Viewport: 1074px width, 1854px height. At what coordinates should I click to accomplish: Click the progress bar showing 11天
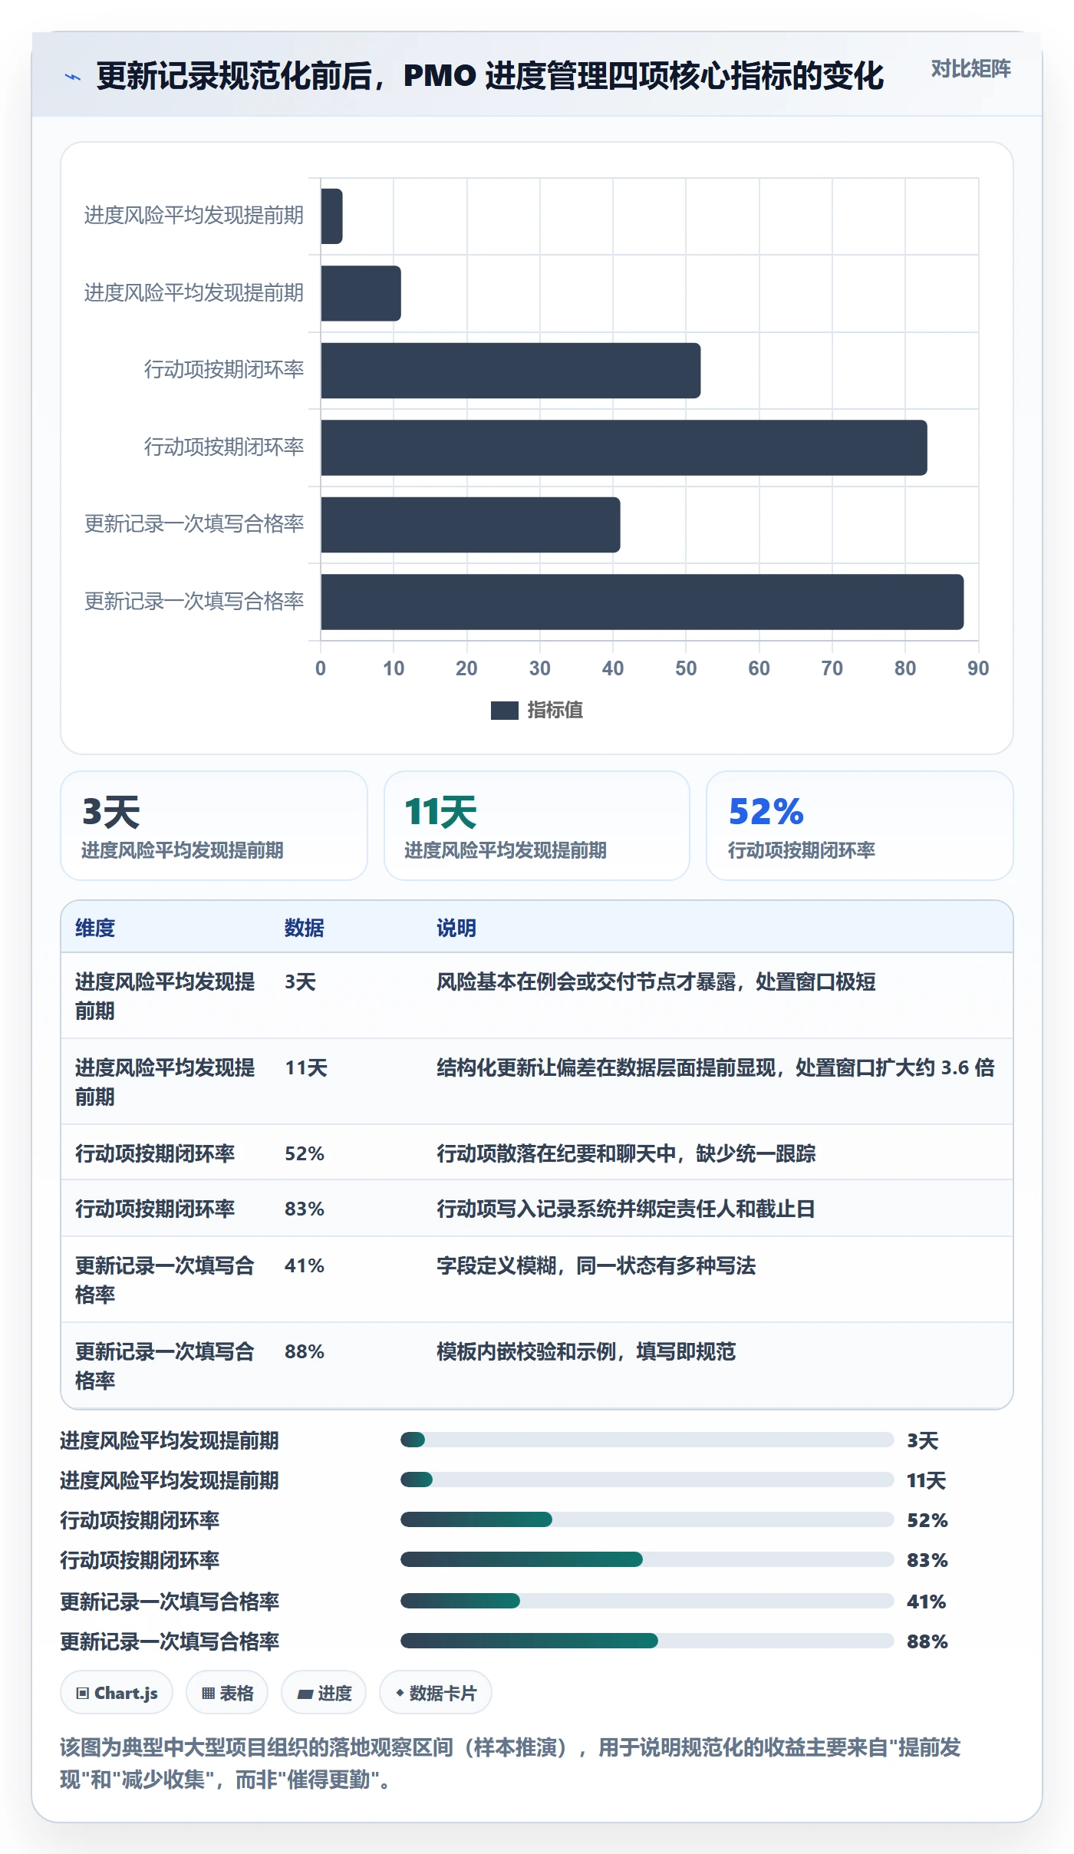647,1480
